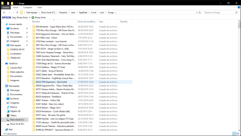
Task: Expand Este equipo breadcrumb chevron
Action: (x=39, y=12)
